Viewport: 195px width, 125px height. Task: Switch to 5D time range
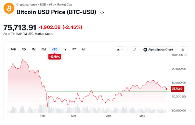[24, 50]
